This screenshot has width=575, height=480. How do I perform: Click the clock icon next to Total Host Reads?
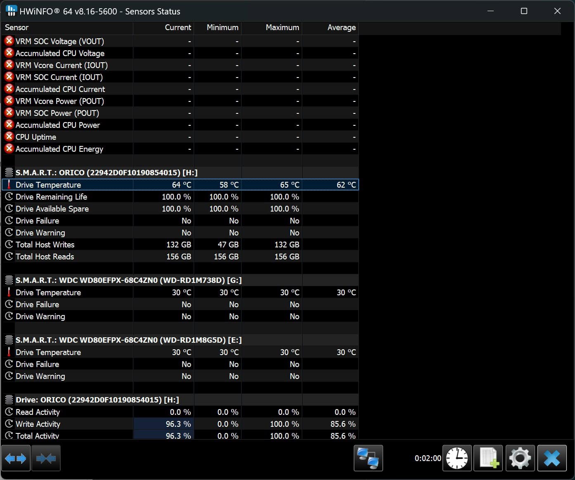[9, 256]
